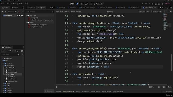The width and height of the screenshot is (173, 97).
Task: Go to previous edited script location arrow
Action: [x=164, y=11]
